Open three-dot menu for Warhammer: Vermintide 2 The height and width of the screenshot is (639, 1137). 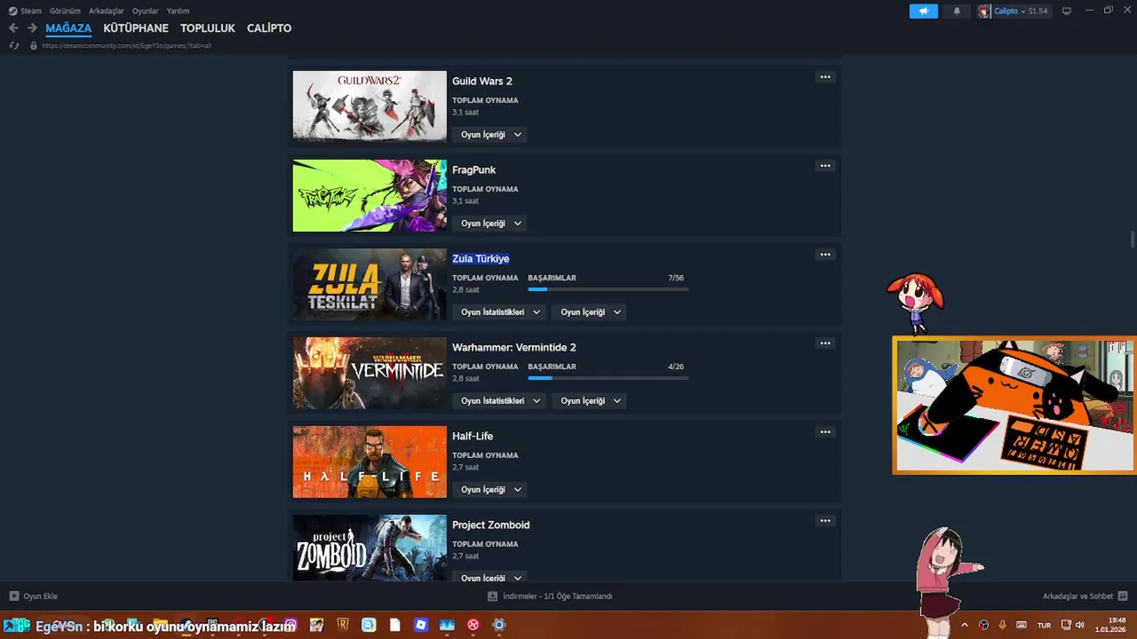click(x=825, y=343)
